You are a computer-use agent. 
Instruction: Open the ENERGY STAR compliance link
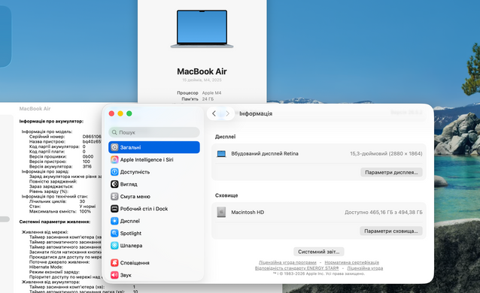pyautogui.click(x=297, y=268)
